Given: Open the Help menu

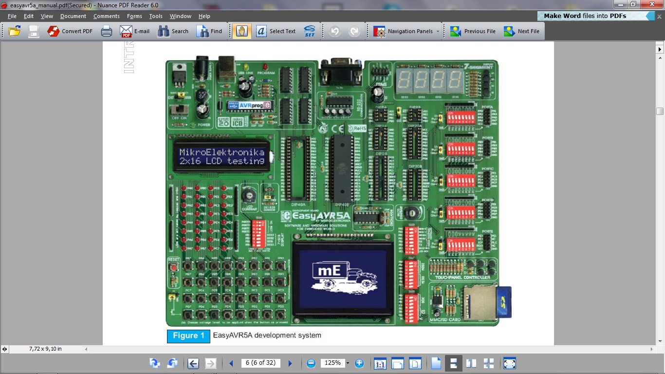Looking at the screenshot, I should coord(204,16).
